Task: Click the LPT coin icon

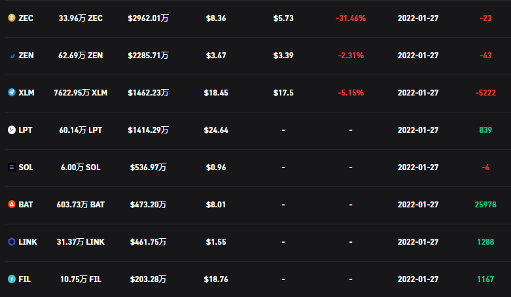Action: coord(11,130)
